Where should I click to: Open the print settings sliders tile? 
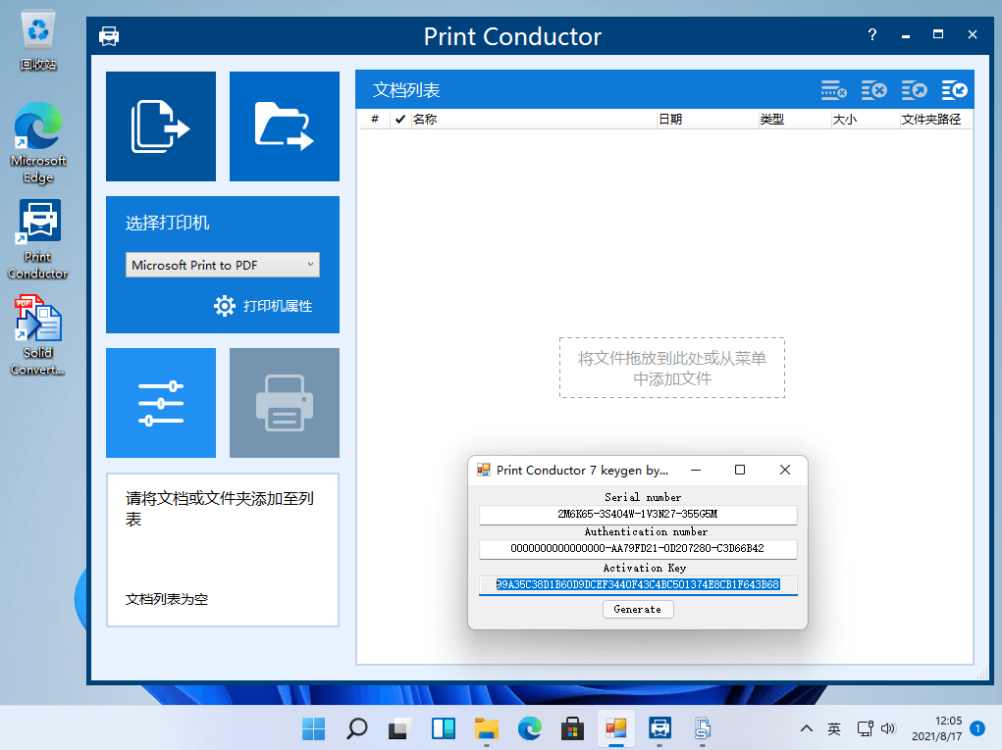(x=160, y=403)
